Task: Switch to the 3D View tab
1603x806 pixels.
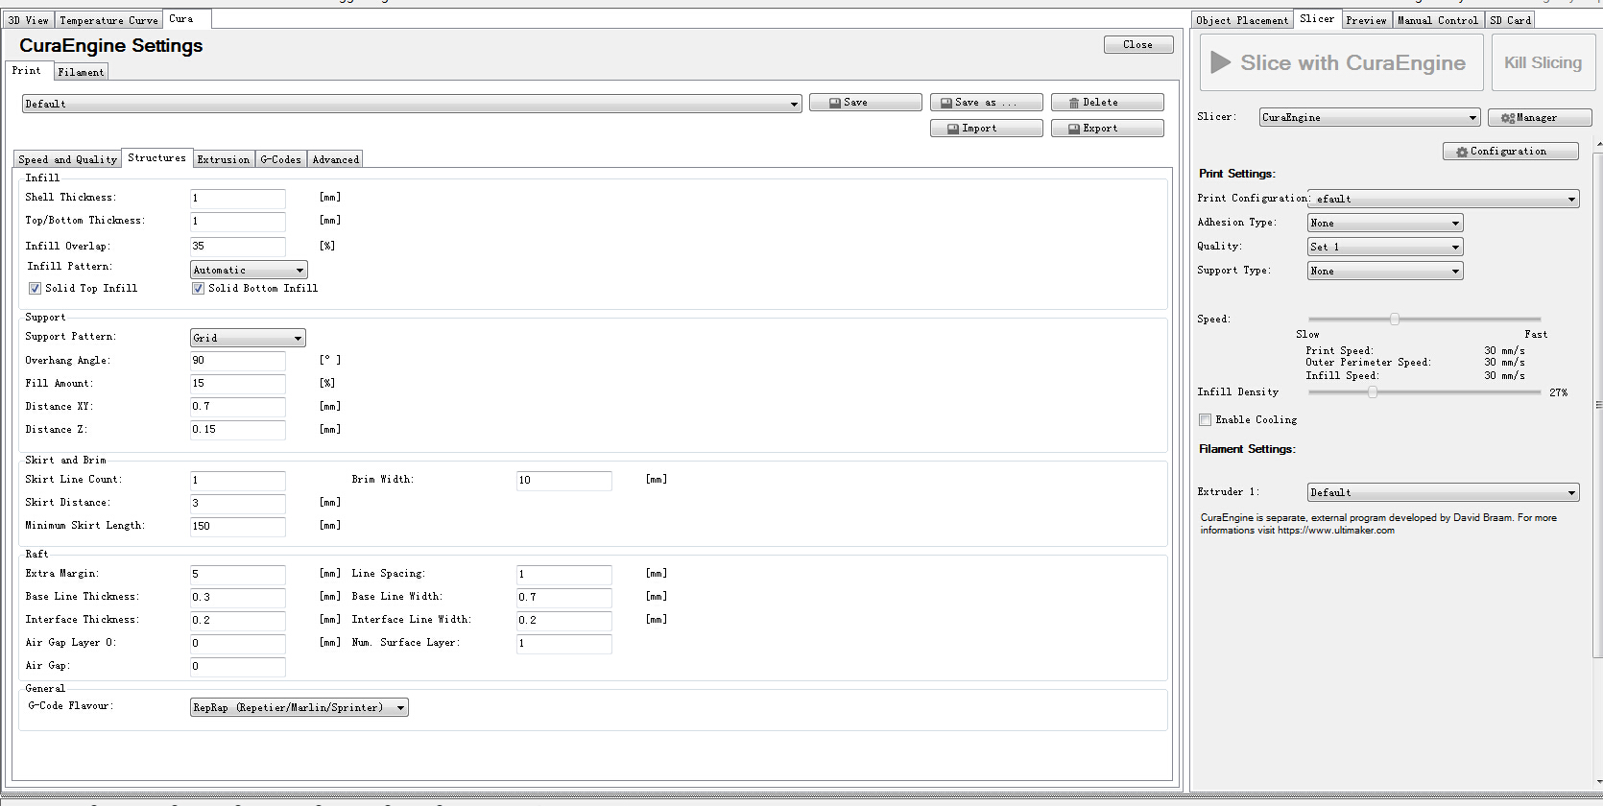Action: click(x=28, y=20)
